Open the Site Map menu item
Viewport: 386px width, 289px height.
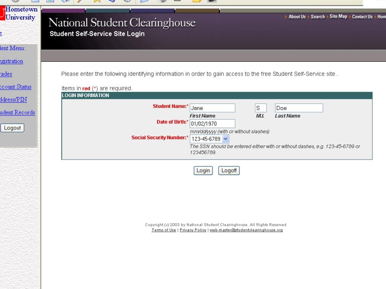pos(338,17)
